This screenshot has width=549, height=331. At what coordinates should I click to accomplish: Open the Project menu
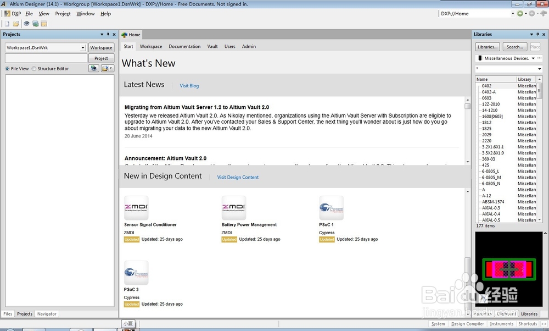[x=63, y=14]
